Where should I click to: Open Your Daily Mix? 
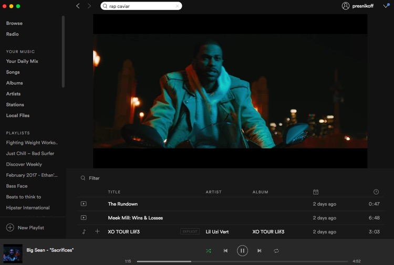[22, 61]
